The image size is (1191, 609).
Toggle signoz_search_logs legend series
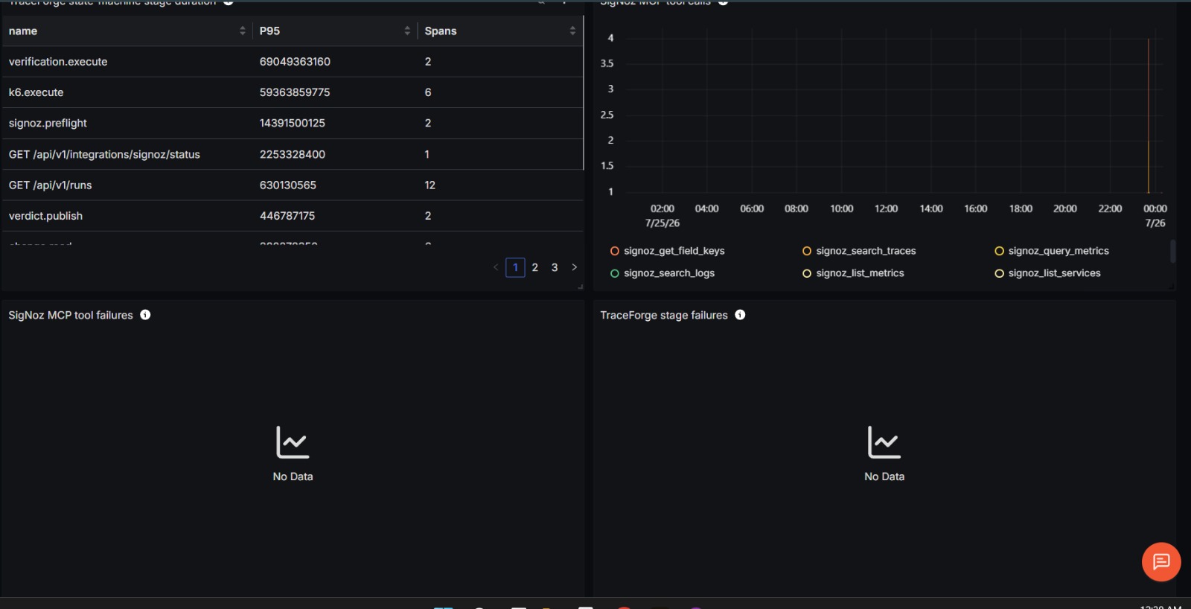coord(662,273)
